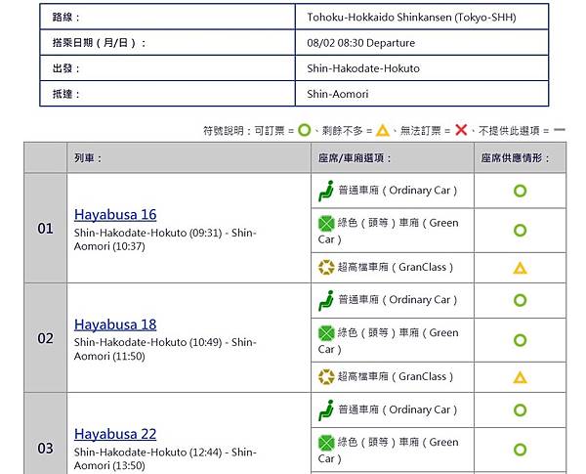Click the 抵達 label in the summary table

point(66,94)
